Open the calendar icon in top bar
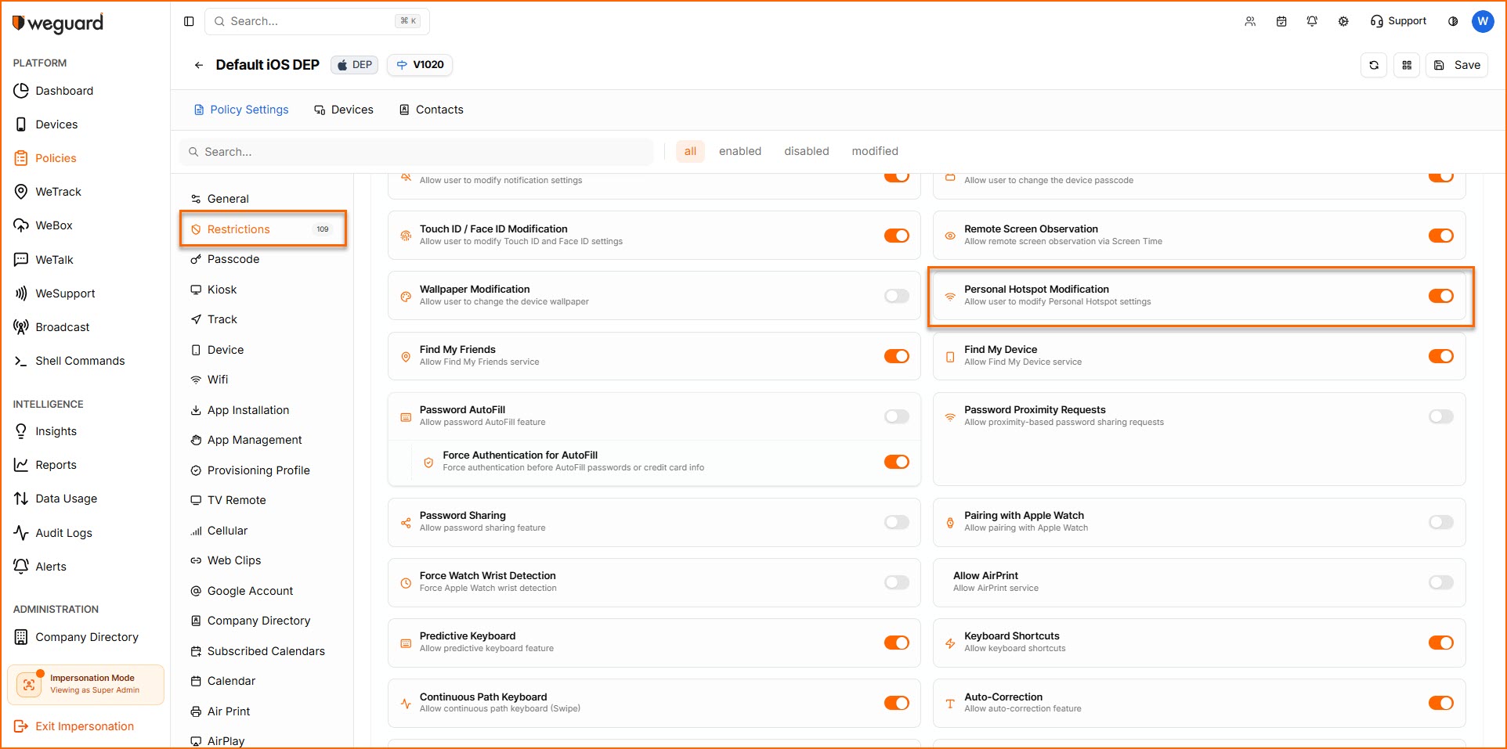1507x749 pixels. click(1281, 21)
